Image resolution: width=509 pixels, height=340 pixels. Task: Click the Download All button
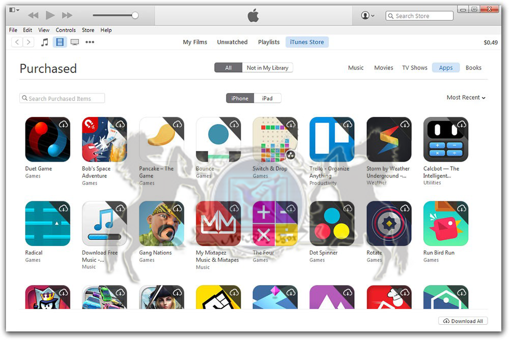coord(463,321)
